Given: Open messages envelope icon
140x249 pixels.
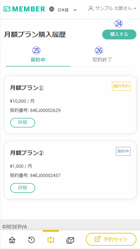Looking at the screenshot, I should [x=70, y=240].
